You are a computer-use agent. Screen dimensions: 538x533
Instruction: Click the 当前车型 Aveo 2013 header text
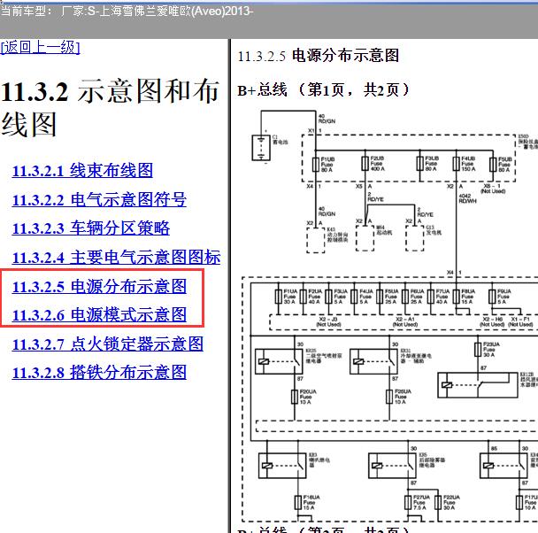point(127,12)
